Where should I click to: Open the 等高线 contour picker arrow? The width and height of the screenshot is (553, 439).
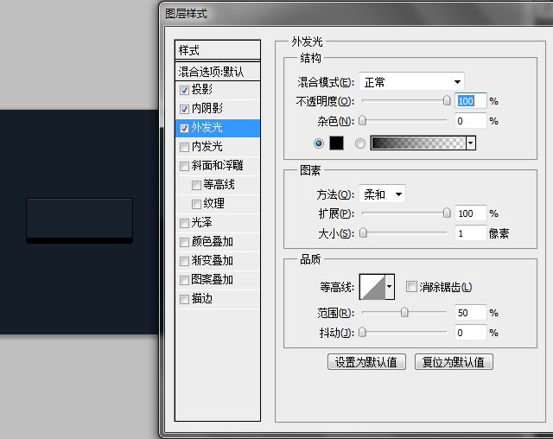coord(390,287)
